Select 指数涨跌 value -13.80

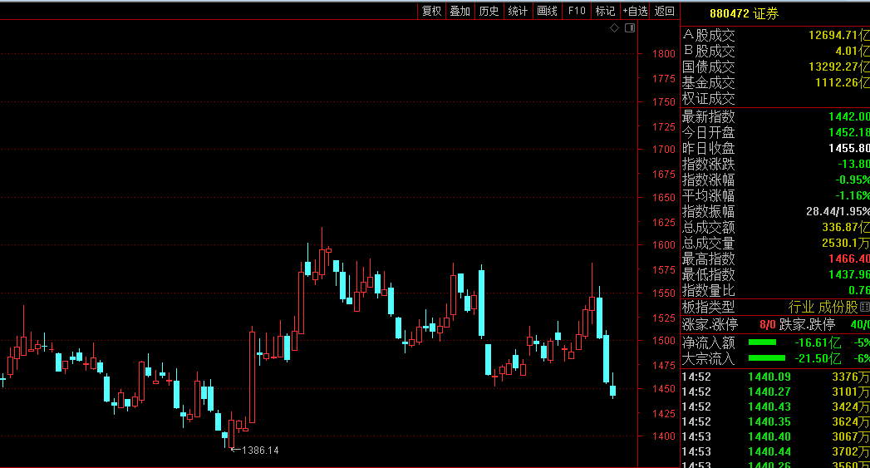(x=853, y=165)
